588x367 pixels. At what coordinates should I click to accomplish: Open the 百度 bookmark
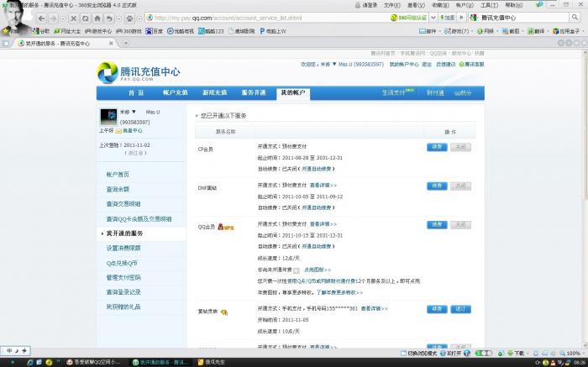coord(154,31)
